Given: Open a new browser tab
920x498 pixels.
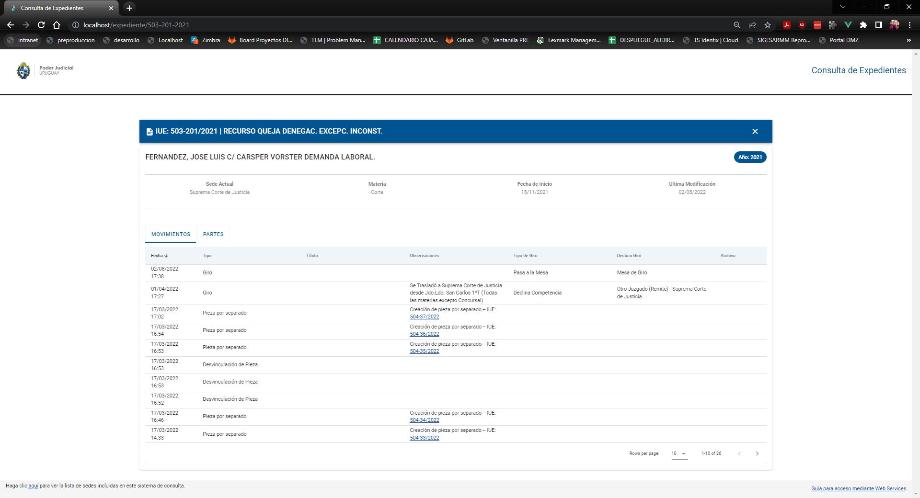Looking at the screenshot, I should [x=129, y=8].
